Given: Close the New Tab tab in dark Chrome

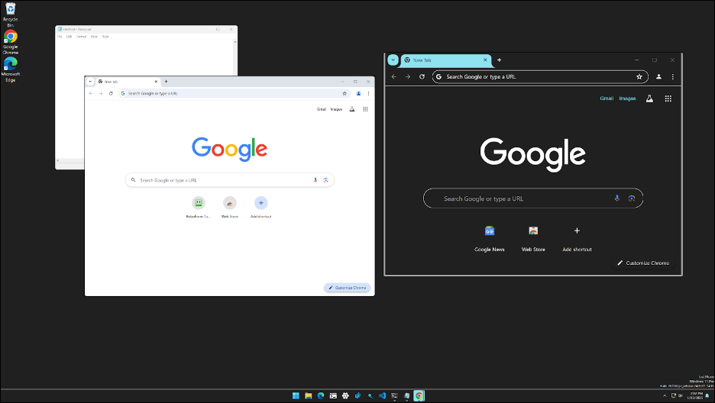Looking at the screenshot, I should point(485,60).
